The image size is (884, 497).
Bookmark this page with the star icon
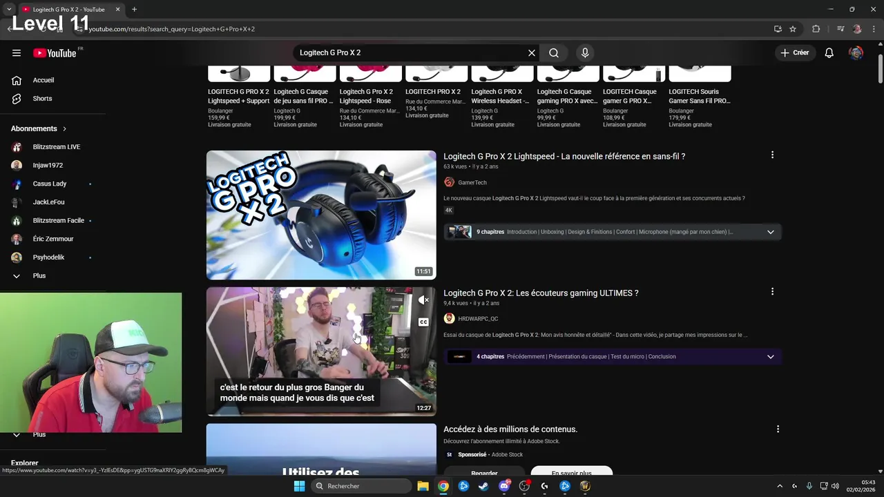click(x=793, y=29)
